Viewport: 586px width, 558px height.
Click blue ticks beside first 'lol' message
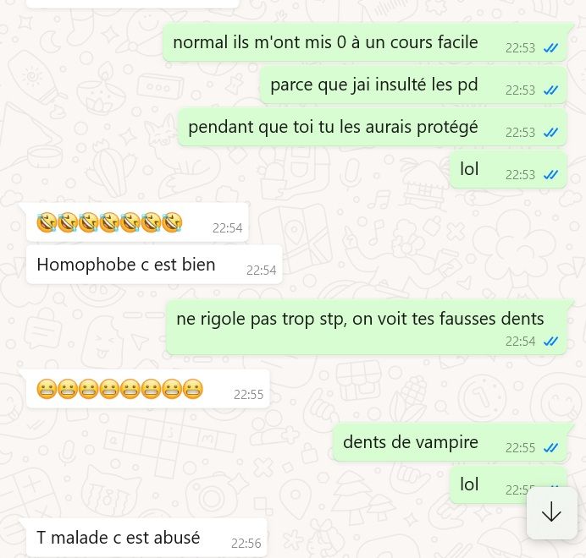click(550, 175)
